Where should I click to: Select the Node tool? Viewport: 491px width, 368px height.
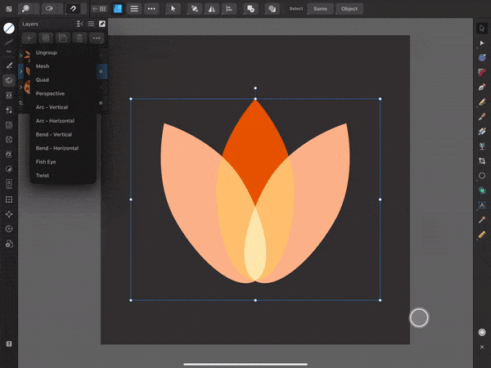(482, 43)
